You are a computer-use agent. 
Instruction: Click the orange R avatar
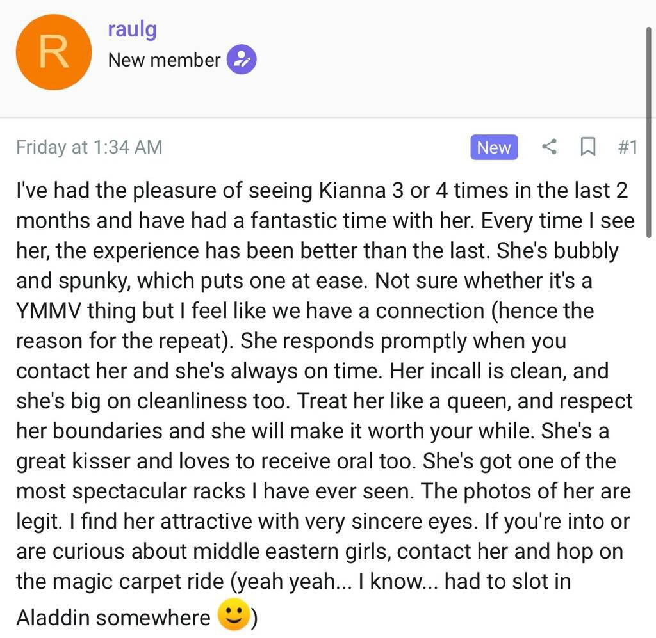tap(54, 52)
